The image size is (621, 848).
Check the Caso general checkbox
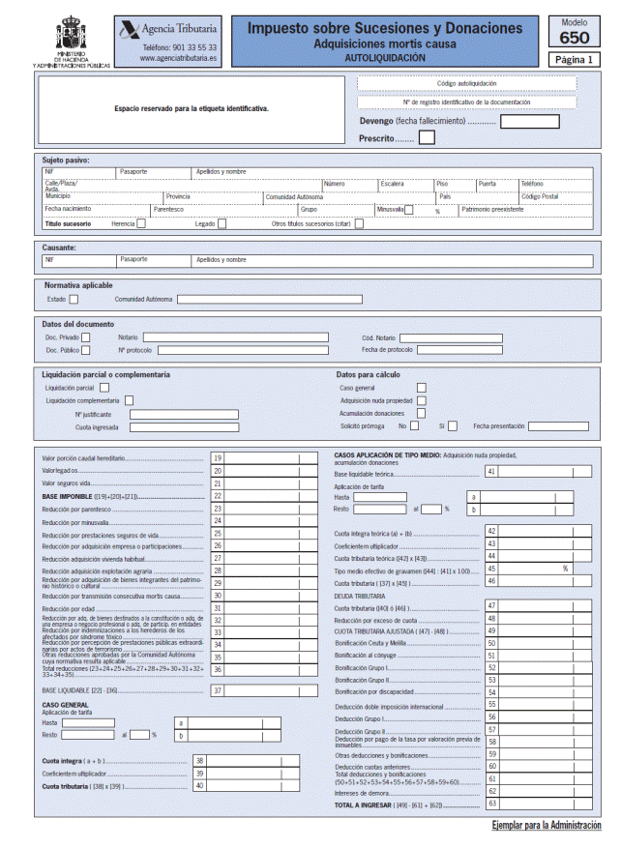pyautogui.click(x=422, y=388)
